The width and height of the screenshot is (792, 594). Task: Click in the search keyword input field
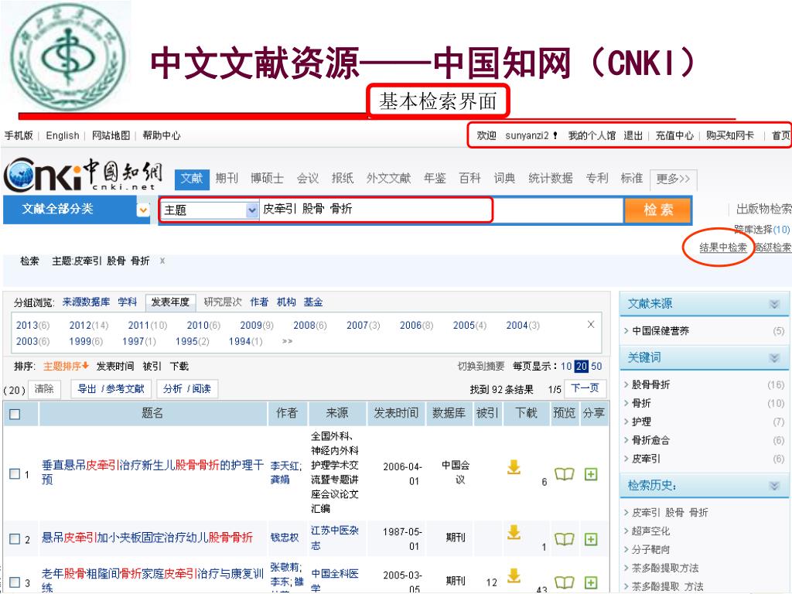442,210
